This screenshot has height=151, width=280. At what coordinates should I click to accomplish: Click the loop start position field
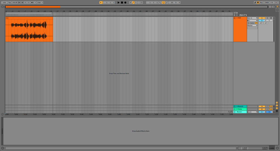click(153, 2)
